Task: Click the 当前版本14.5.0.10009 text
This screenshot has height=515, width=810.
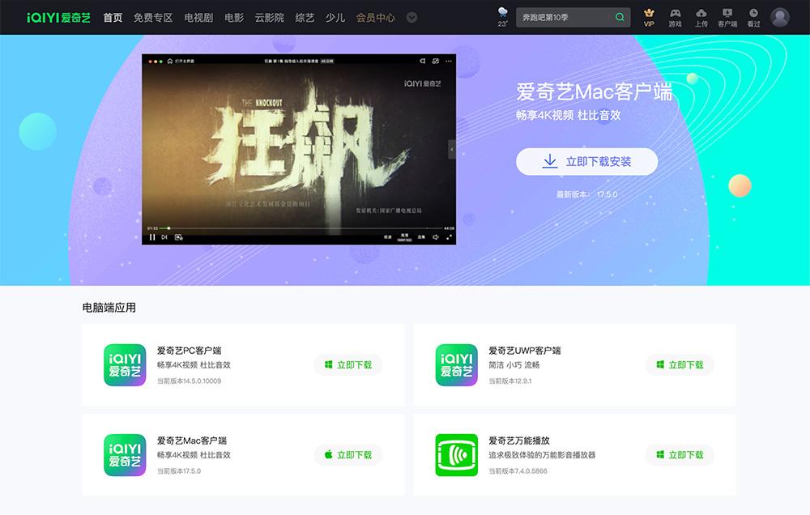Action: click(189, 381)
